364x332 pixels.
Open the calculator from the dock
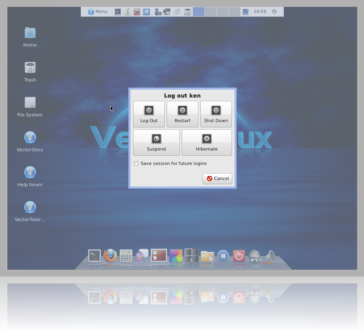pos(126,256)
